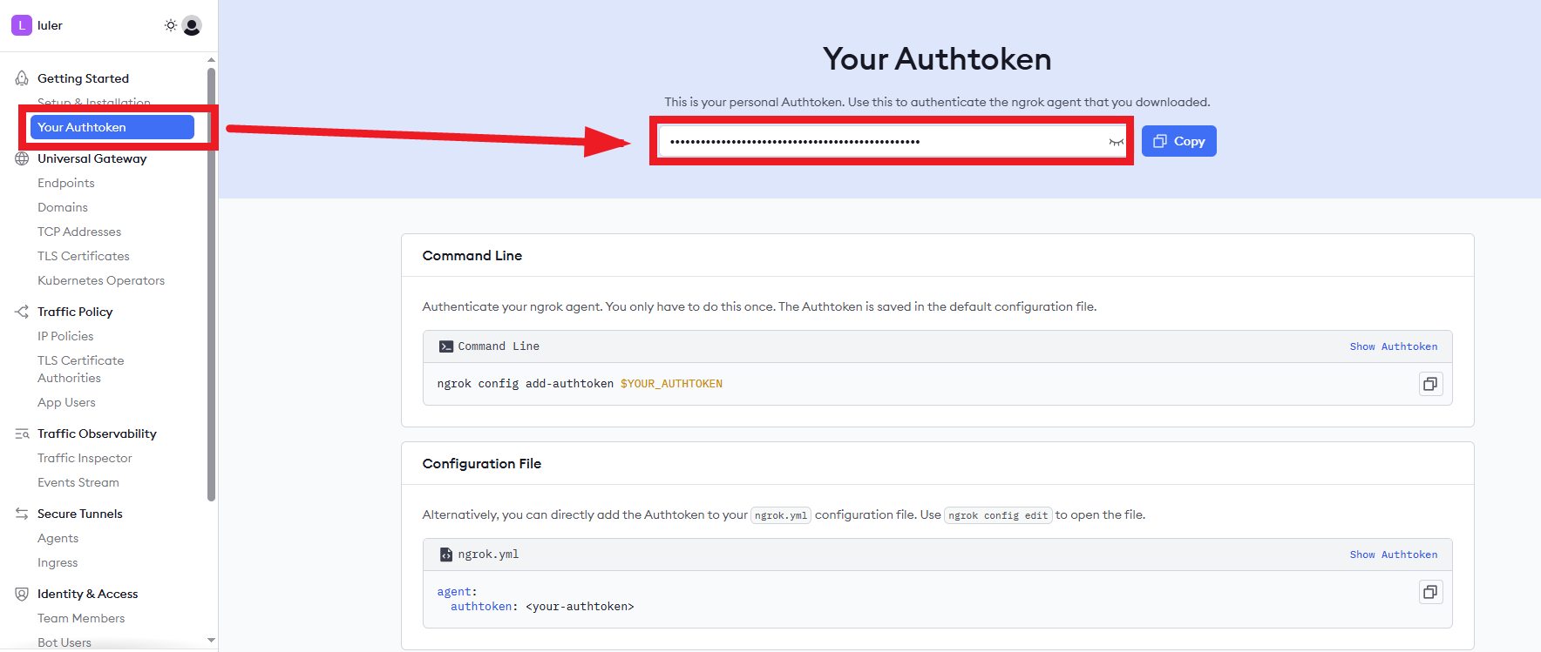
Task: Click the ngrok.yml file icon
Action: [446, 555]
